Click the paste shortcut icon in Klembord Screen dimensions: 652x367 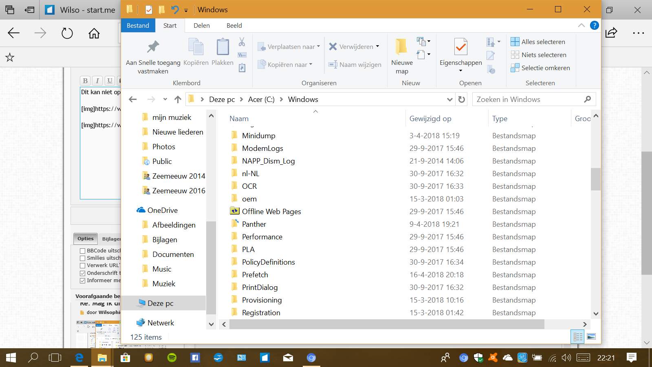click(242, 68)
